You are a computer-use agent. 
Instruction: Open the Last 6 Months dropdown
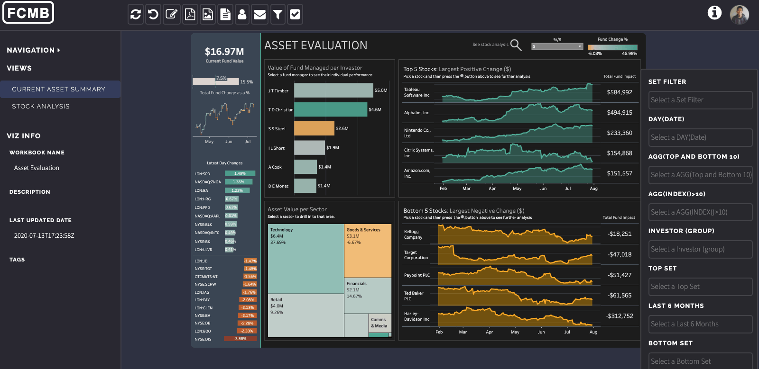click(x=700, y=324)
